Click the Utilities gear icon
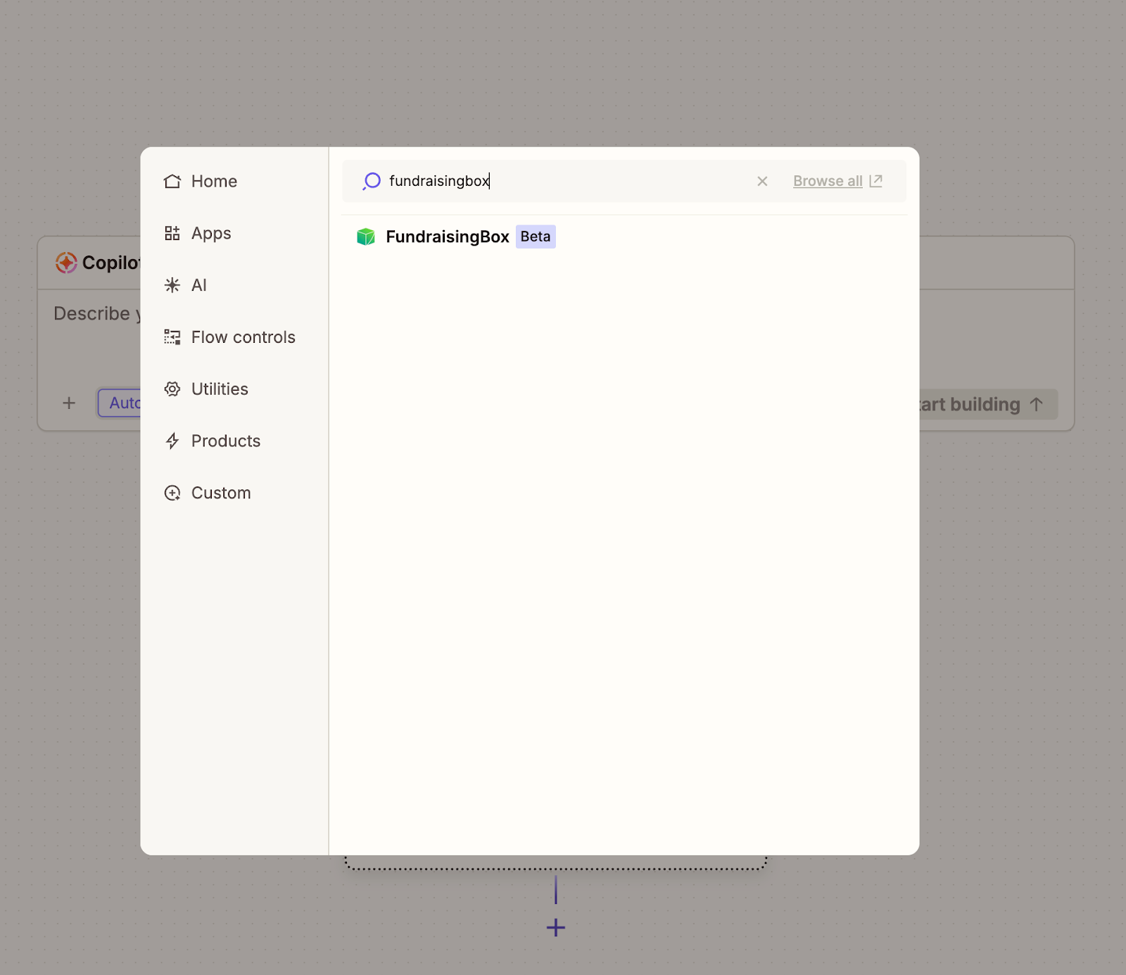The image size is (1126, 975). [172, 389]
